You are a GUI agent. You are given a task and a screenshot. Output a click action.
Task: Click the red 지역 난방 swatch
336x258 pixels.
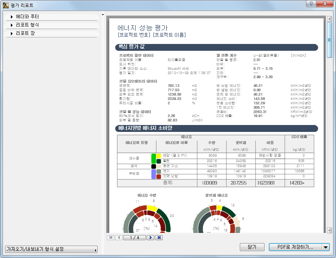[159, 177]
